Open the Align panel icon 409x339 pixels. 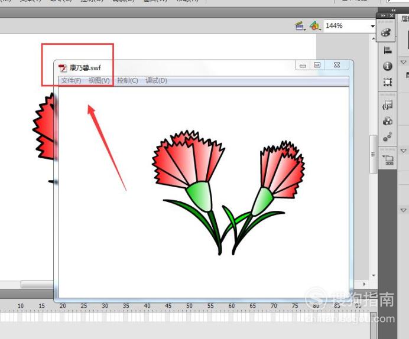coord(388,50)
